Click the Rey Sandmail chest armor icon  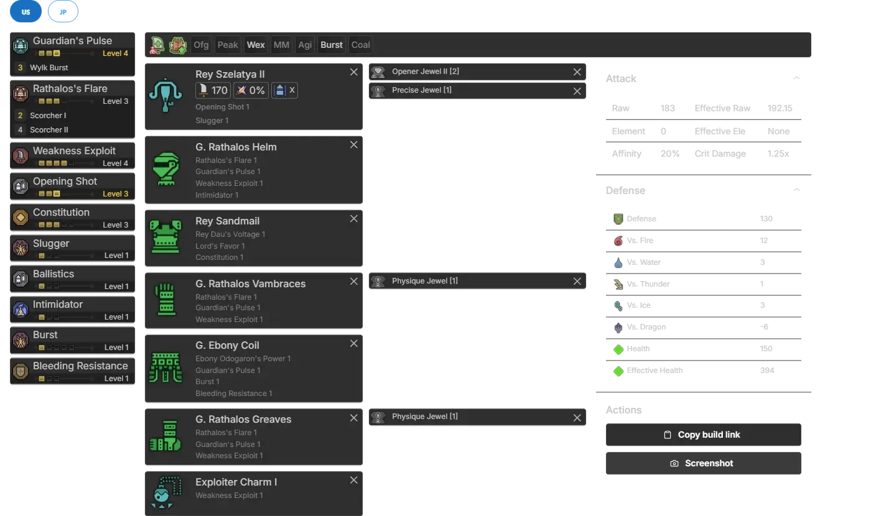tap(165, 237)
